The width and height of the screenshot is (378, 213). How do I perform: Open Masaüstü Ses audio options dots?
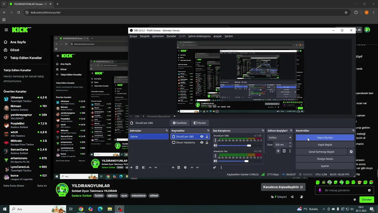pyautogui.click(x=215, y=156)
